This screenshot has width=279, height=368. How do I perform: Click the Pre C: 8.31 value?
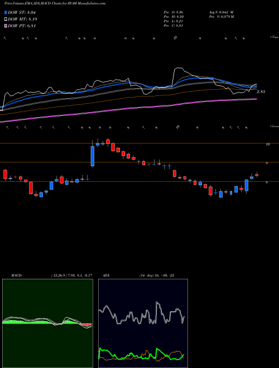click(174, 26)
